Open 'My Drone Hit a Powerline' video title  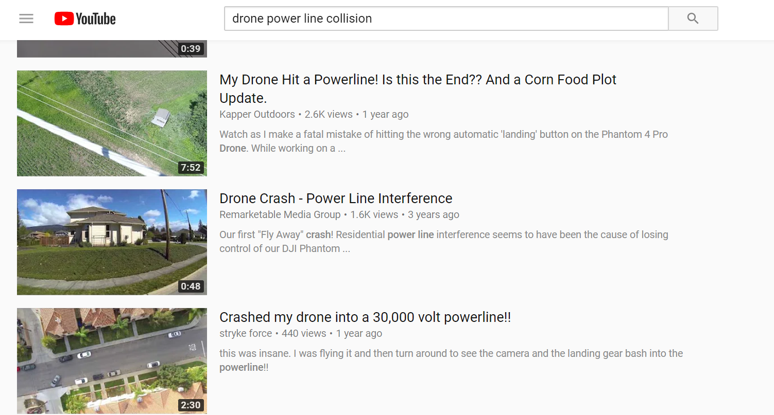(x=417, y=80)
